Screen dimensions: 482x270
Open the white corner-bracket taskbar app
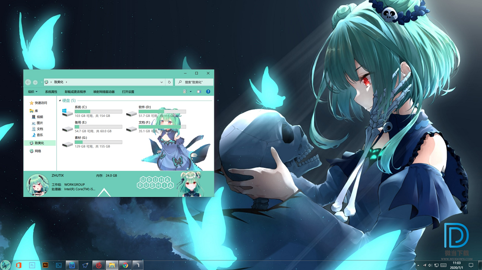[x=138, y=265]
